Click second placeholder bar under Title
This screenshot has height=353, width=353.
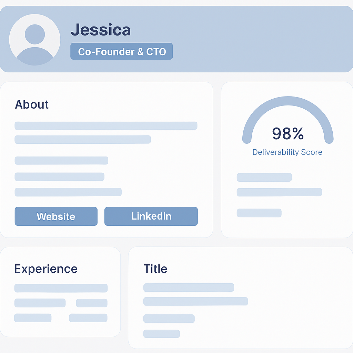coord(196,301)
